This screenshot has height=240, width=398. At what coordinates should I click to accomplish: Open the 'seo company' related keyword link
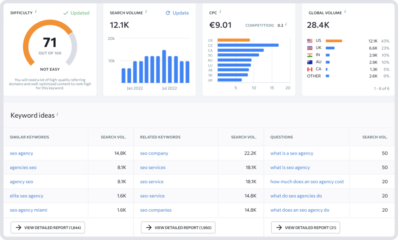click(154, 153)
